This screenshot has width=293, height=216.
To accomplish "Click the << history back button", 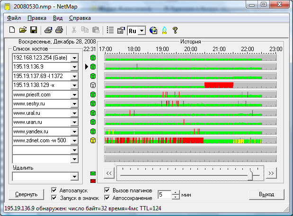I will (109, 173).
